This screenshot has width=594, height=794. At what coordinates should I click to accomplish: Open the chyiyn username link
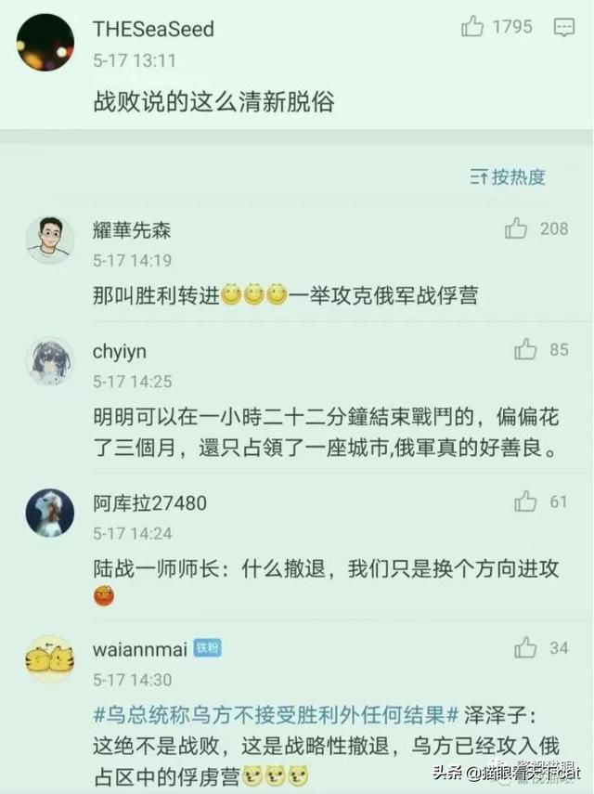click(x=120, y=351)
